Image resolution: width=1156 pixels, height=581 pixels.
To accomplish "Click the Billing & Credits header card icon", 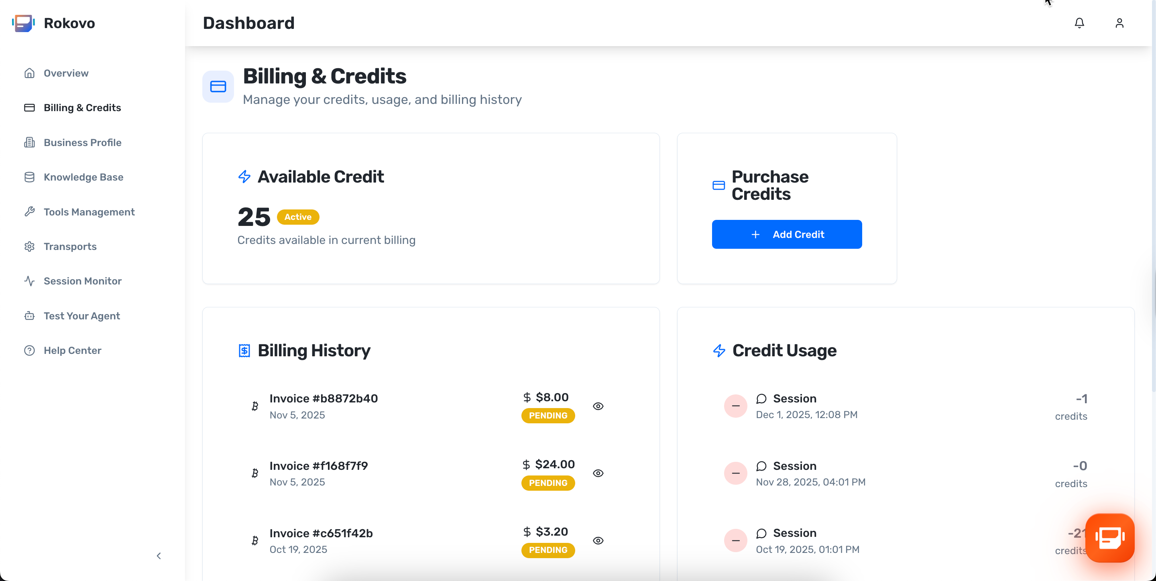I will (x=218, y=87).
